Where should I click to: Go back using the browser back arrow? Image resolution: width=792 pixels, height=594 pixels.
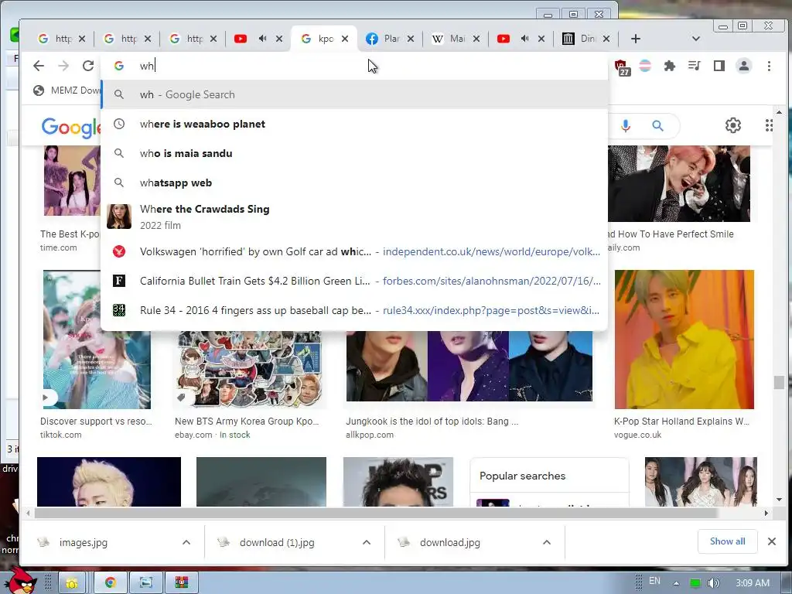[x=39, y=66]
